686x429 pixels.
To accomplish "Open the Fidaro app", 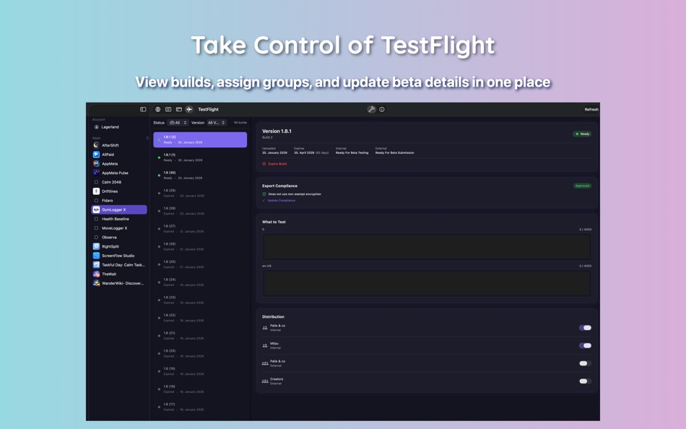I will pos(119,201).
